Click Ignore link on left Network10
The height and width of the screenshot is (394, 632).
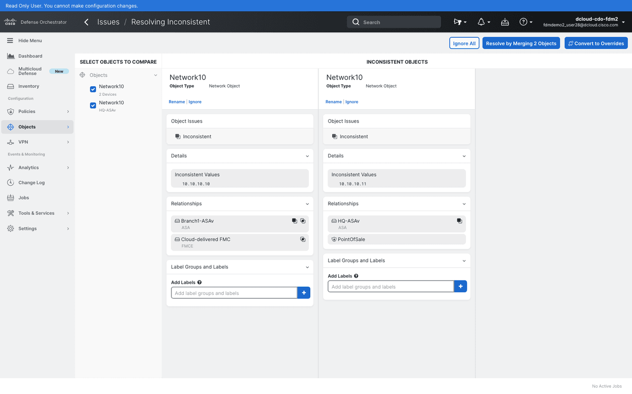click(x=195, y=102)
